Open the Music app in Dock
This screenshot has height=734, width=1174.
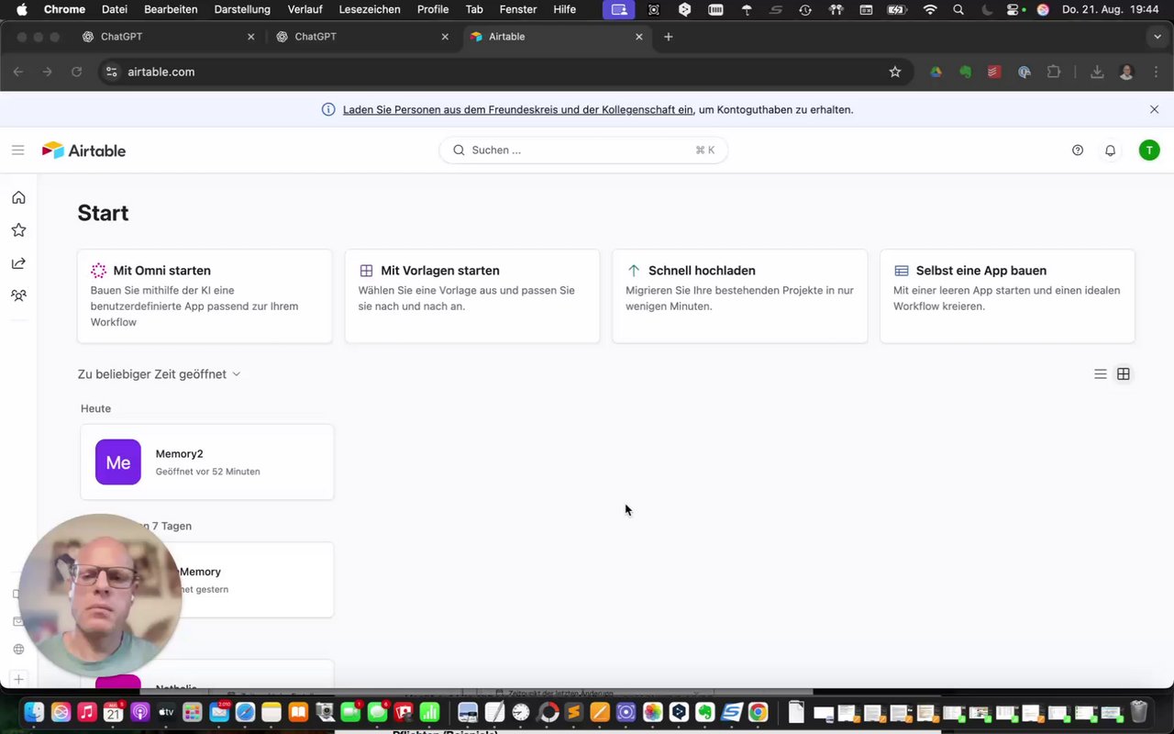[87, 712]
